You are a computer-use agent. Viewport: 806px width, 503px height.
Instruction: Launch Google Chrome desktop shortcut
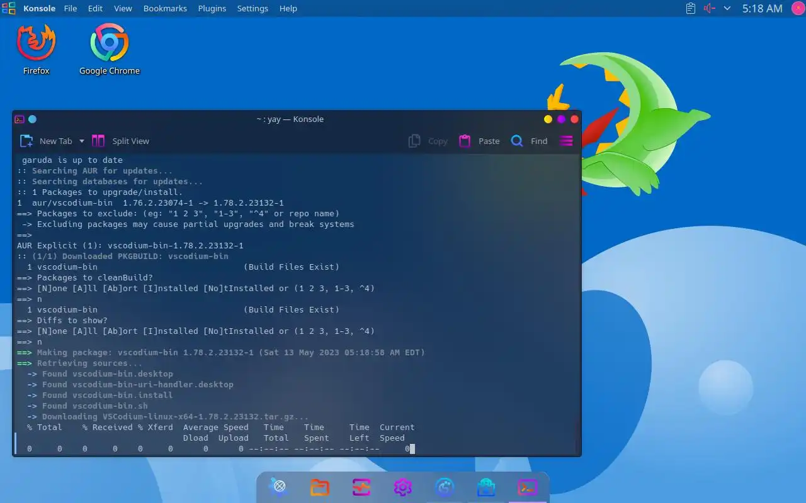(110, 50)
